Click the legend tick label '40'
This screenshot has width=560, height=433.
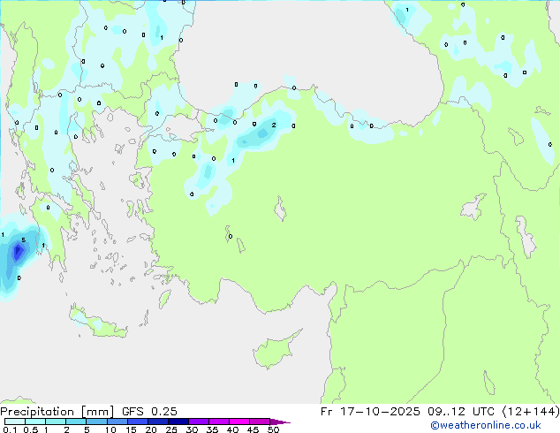click(232, 429)
